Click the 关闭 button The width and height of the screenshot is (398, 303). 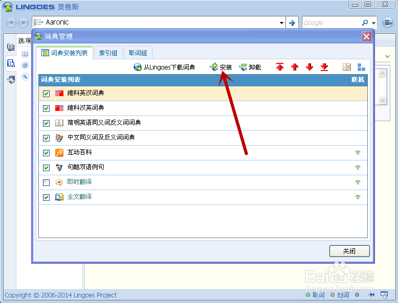point(349,251)
